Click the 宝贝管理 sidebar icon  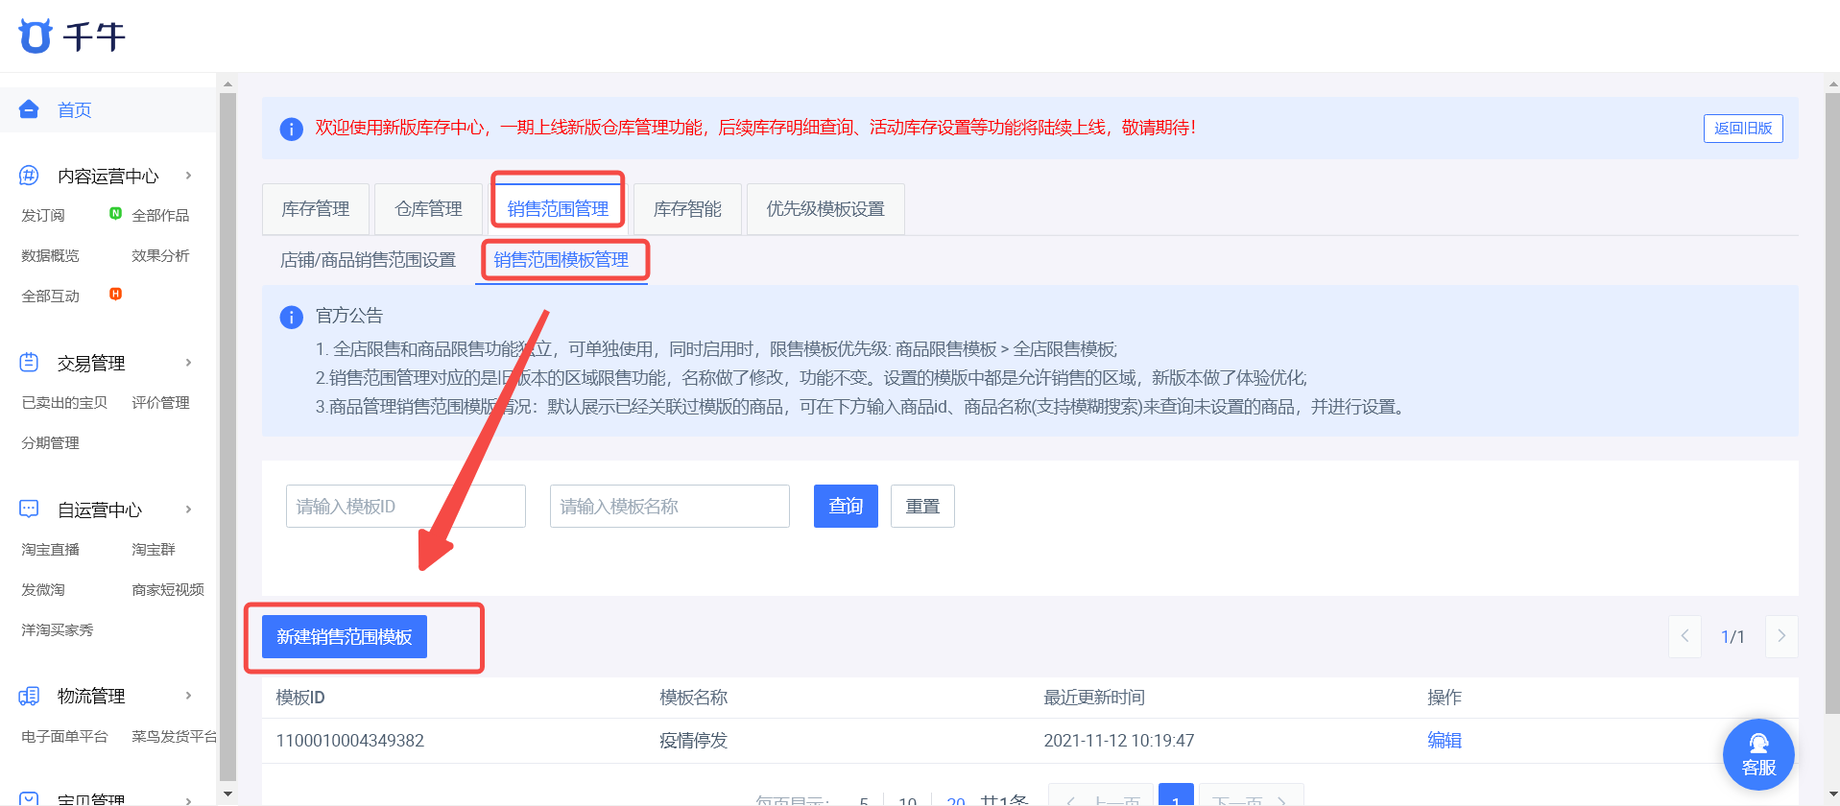coord(29,798)
